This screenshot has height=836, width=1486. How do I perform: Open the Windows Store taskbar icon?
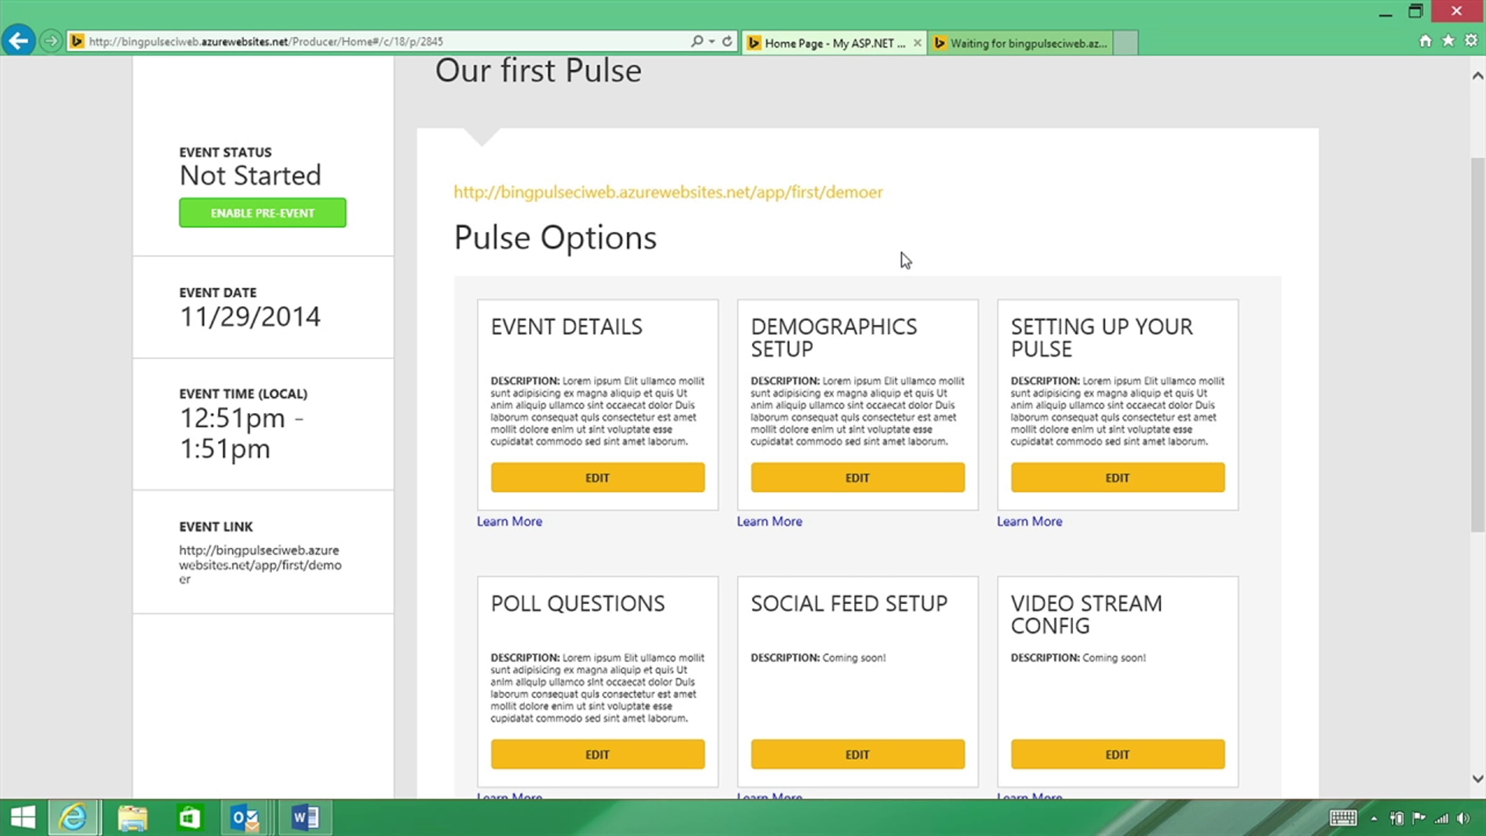pos(189,818)
